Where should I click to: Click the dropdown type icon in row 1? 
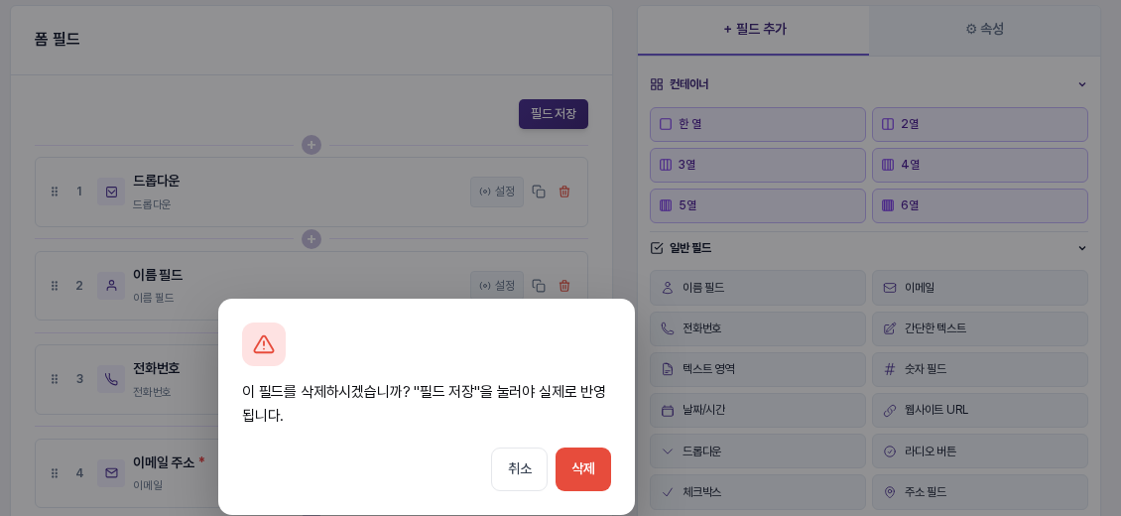point(111,192)
